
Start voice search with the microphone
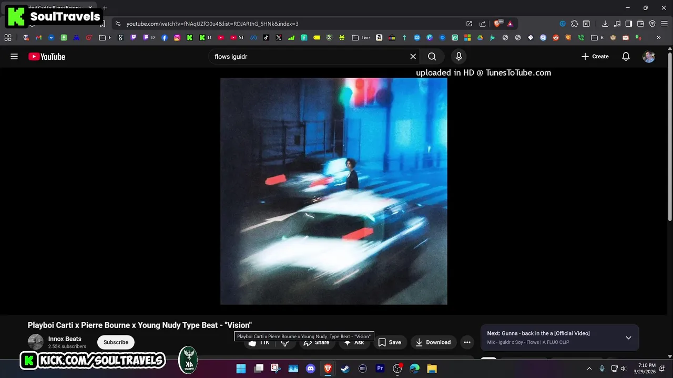[458, 57]
